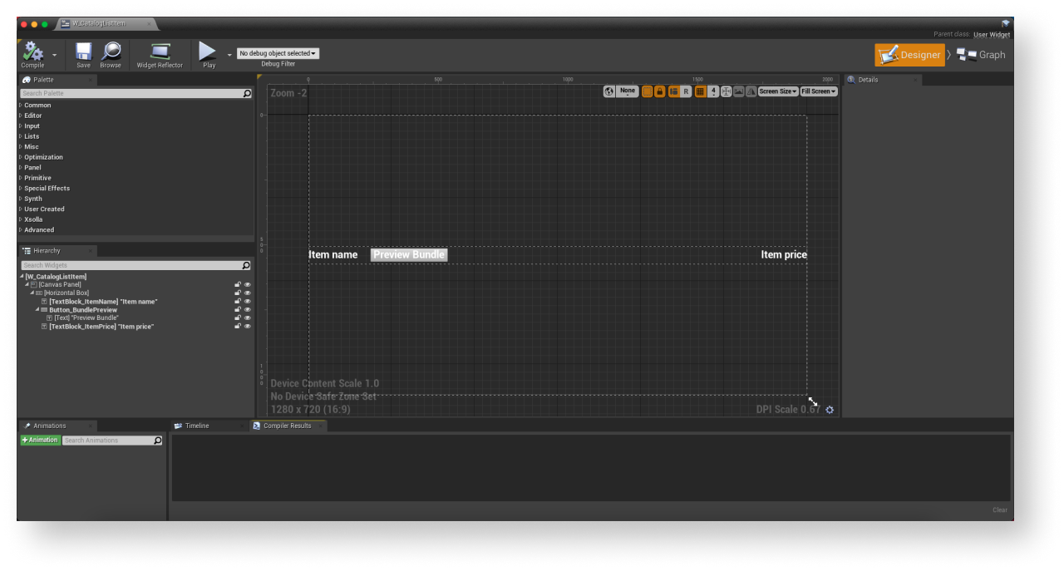Open Browse in the content browser
1064x571 pixels.
tap(111, 54)
